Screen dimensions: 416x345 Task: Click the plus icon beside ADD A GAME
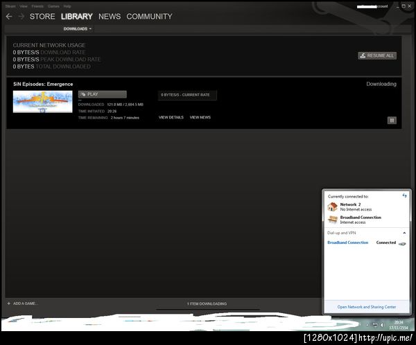point(9,303)
